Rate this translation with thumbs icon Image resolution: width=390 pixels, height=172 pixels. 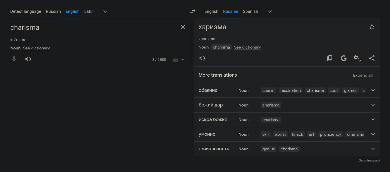pyautogui.click(x=358, y=58)
